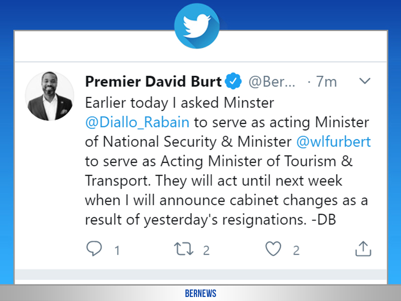This screenshot has height=301, width=401.
Task: Open the tweet via 7m timestamp
Action: pyautogui.click(x=327, y=81)
